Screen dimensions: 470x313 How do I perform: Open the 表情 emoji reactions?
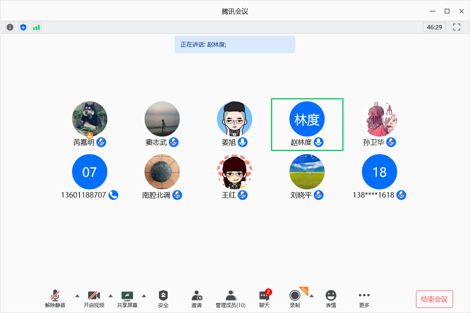[331, 299]
